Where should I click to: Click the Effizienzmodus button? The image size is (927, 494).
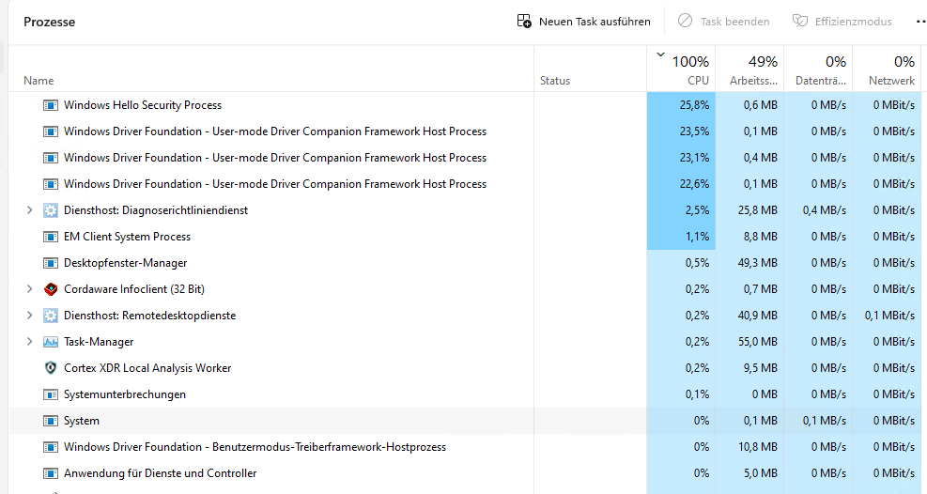[x=842, y=22]
